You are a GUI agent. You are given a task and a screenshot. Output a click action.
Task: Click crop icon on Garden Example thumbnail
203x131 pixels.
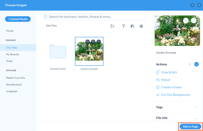pyautogui.click(x=88, y=42)
